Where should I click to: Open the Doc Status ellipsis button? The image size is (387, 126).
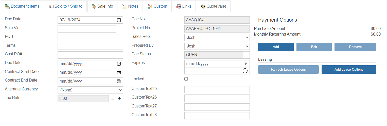pos(246,55)
